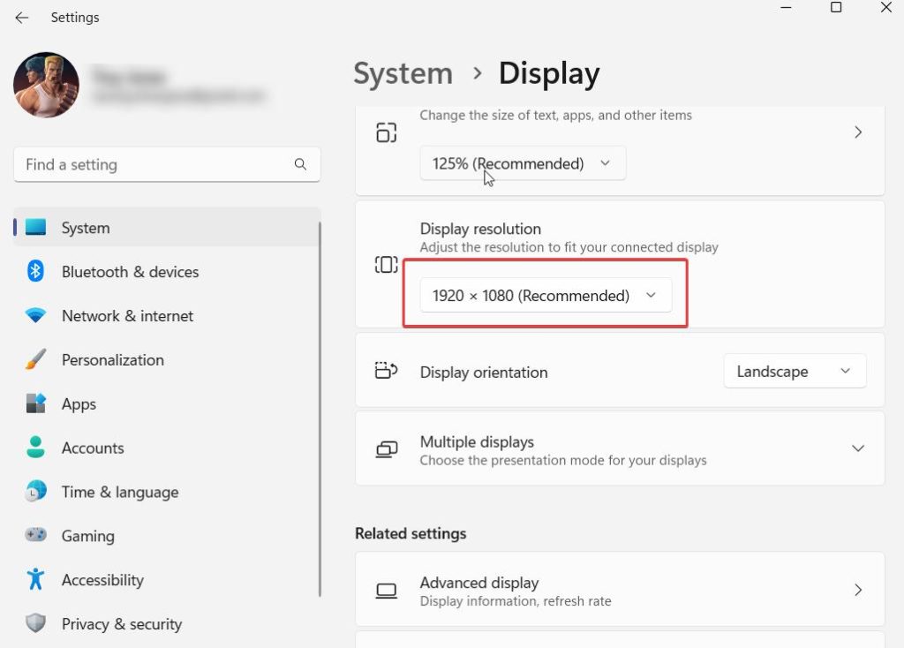
Task: Open the Time & language category
Action: click(120, 492)
